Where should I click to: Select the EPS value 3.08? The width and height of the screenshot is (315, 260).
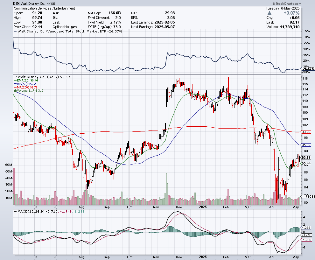pos(171,18)
